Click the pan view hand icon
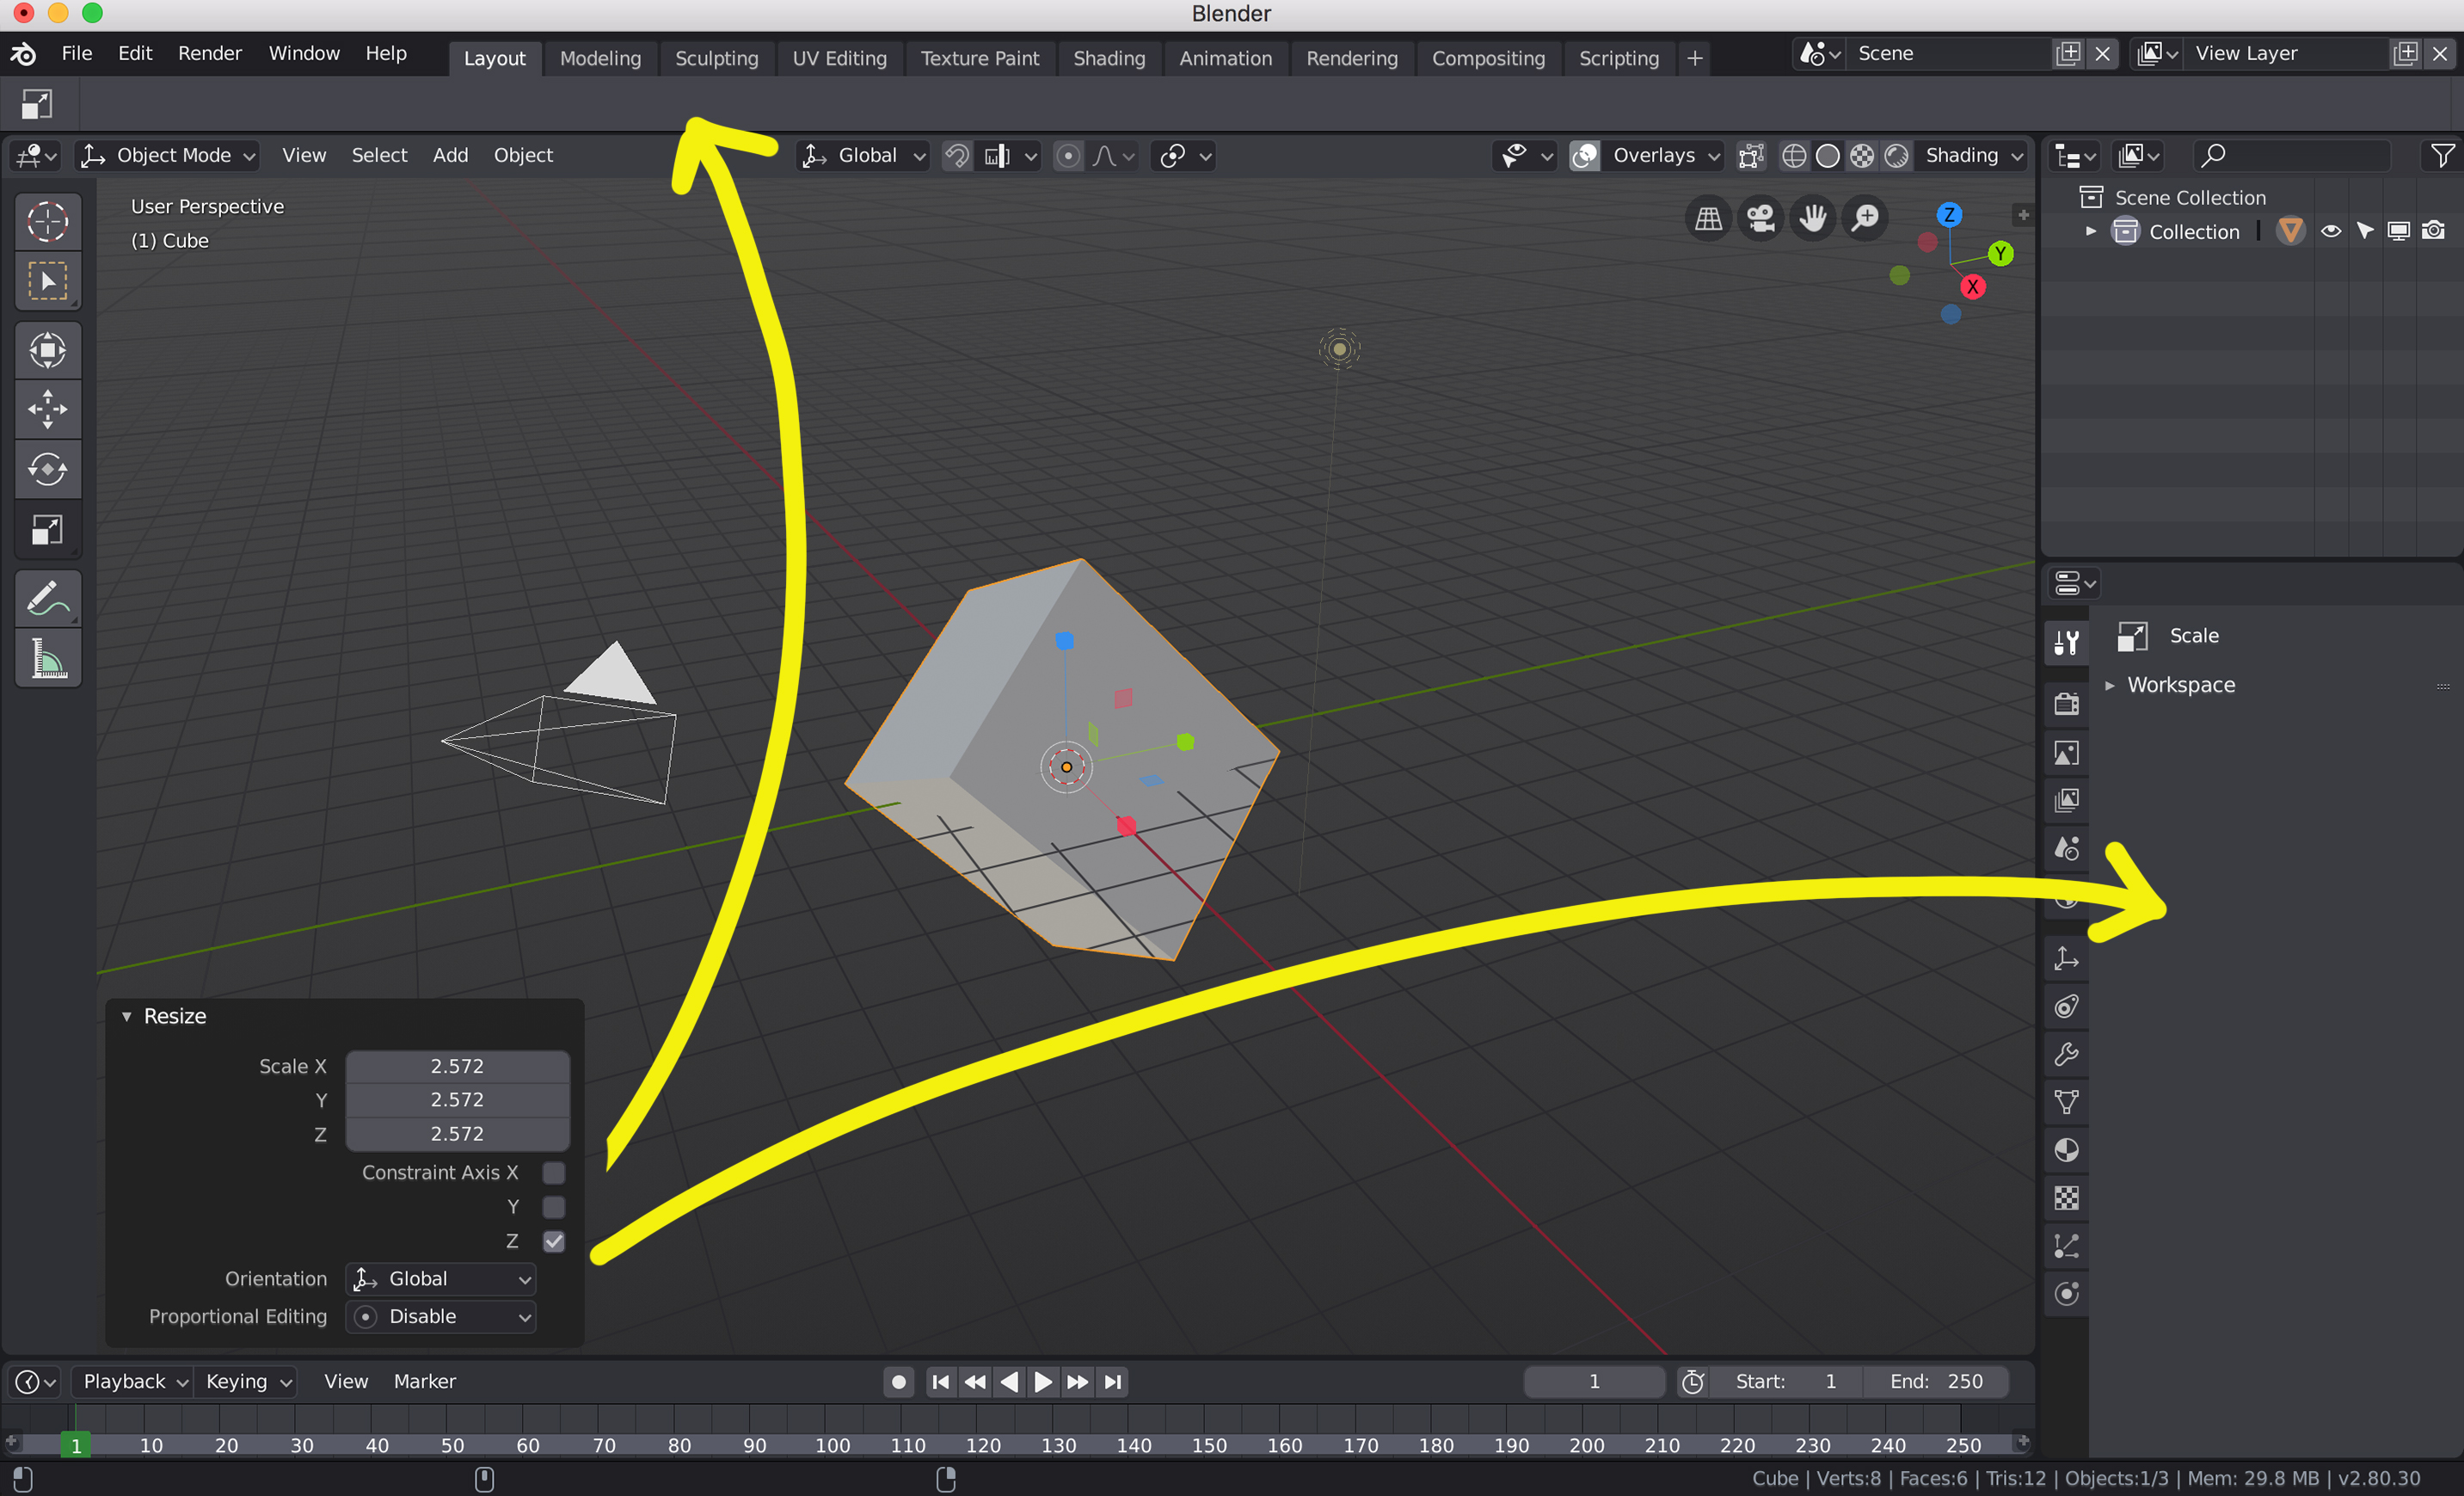Screen dimensions: 2464x1496 pos(1812,217)
